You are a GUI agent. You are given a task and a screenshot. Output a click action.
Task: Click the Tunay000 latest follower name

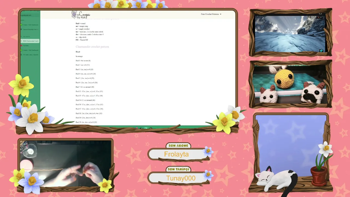pos(181,178)
